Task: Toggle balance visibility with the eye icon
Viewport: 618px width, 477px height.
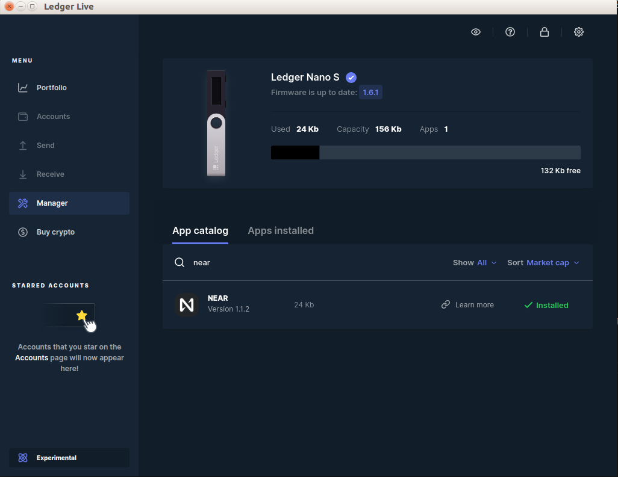Action: coord(476,32)
